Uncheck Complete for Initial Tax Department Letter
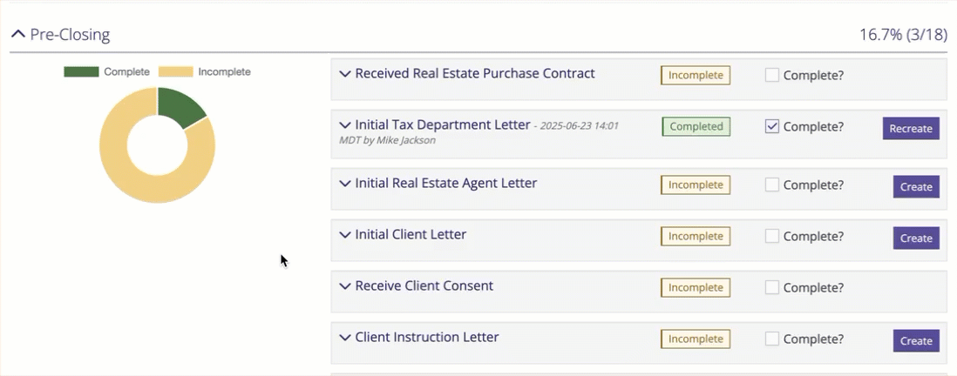Viewport: 957px width, 376px height. tap(772, 126)
